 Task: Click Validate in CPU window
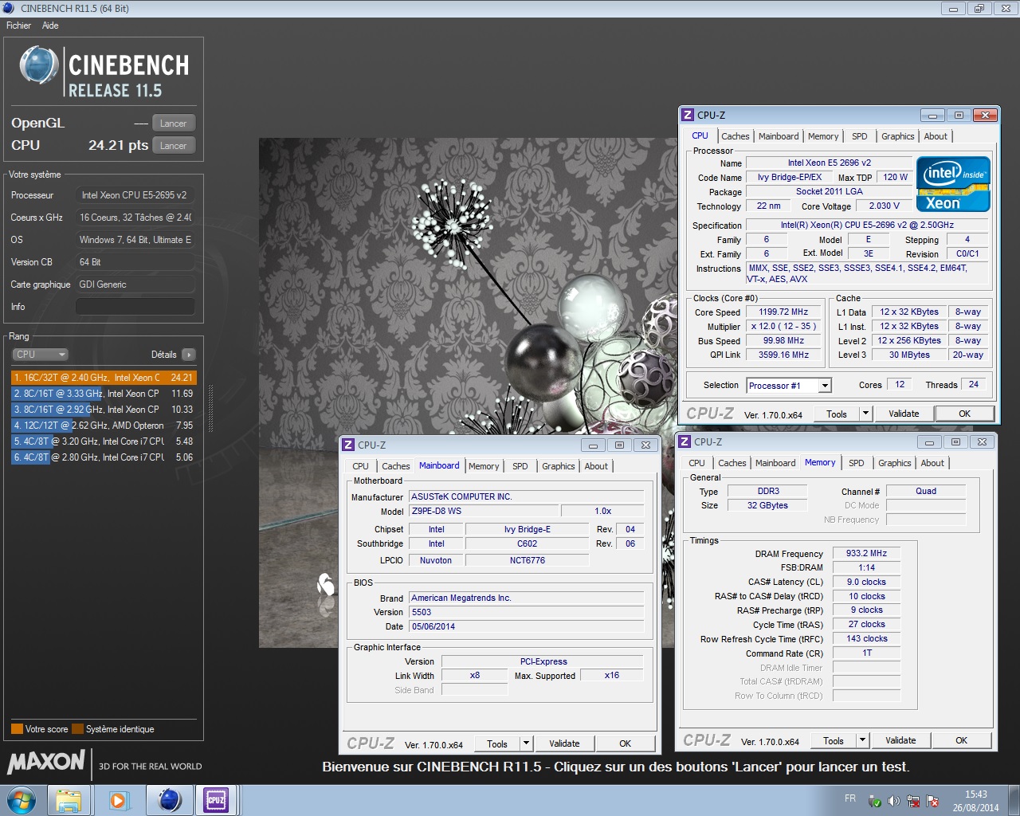904,414
